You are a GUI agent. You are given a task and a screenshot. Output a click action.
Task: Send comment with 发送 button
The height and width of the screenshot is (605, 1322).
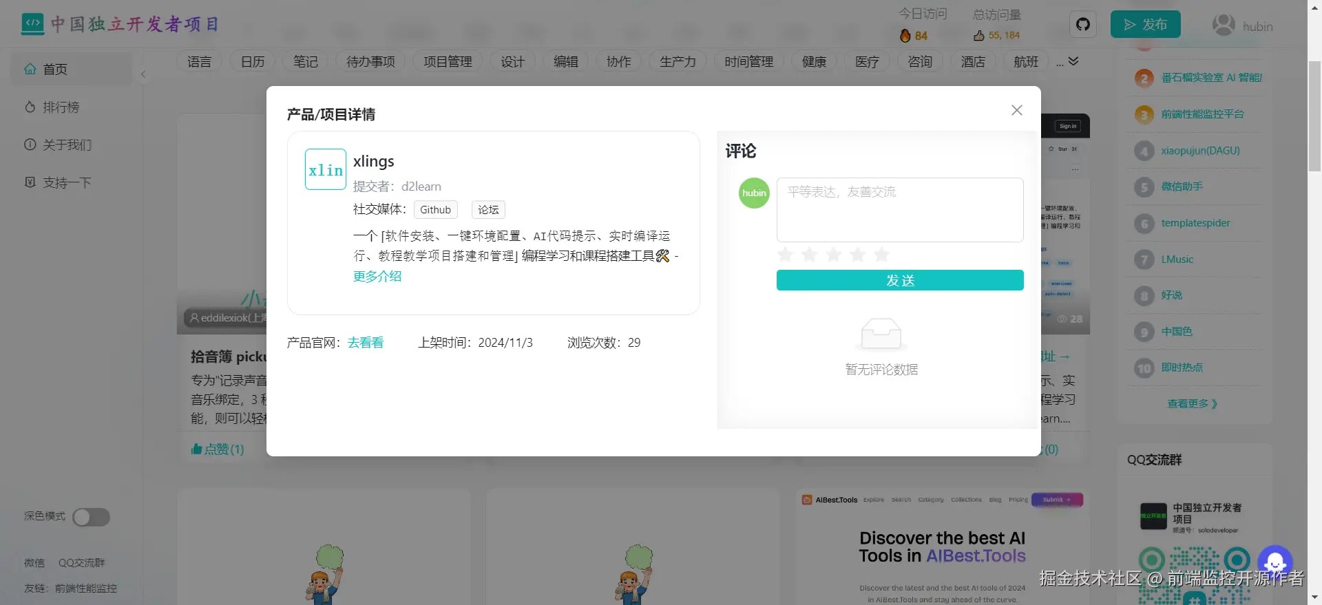[900, 280]
